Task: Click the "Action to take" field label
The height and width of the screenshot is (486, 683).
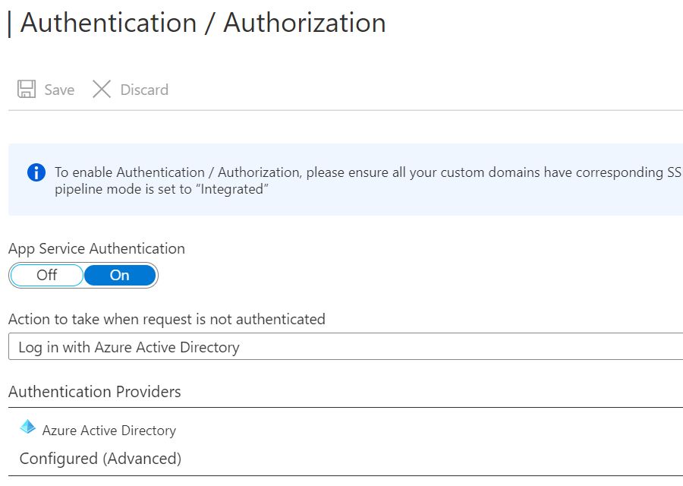Action: [x=167, y=319]
